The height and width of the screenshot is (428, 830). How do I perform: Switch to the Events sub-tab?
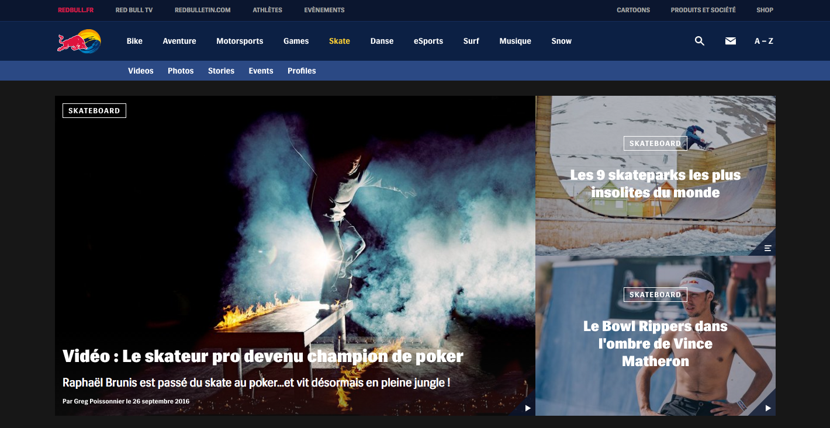coord(261,71)
